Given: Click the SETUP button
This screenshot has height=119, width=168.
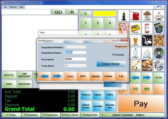Looking at the screenshot, I should pos(159,78).
